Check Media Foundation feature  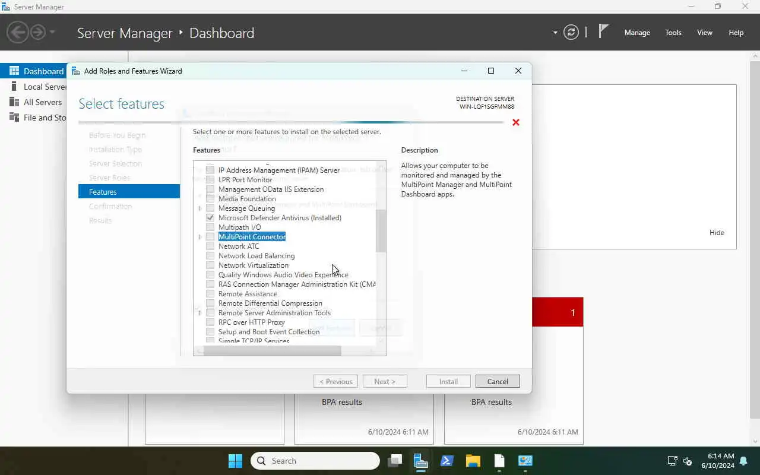coord(210,199)
